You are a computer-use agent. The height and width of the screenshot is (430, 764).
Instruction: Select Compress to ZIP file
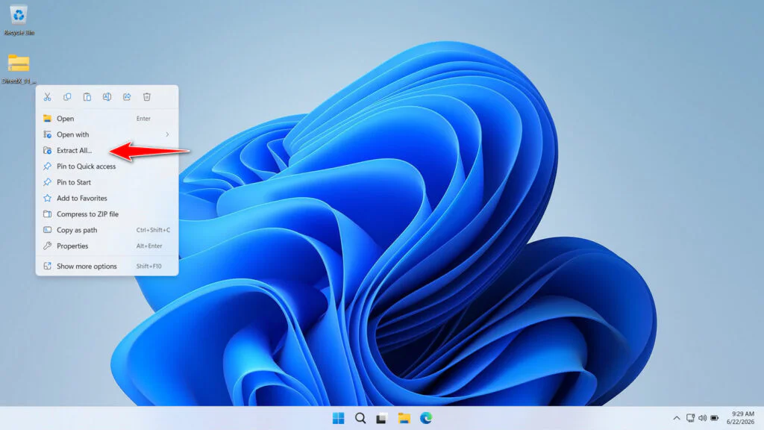[x=107, y=214]
